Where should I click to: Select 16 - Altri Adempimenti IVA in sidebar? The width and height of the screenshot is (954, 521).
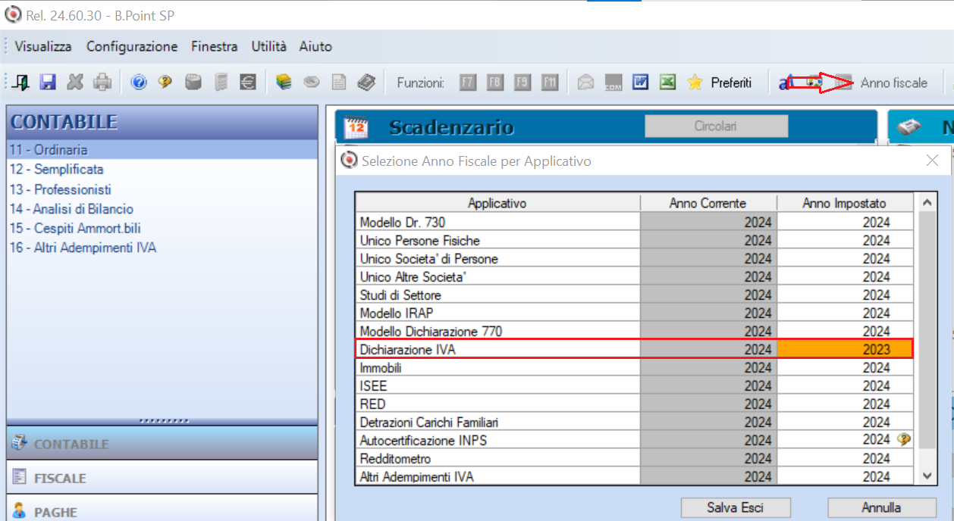(x=162, y=248)
